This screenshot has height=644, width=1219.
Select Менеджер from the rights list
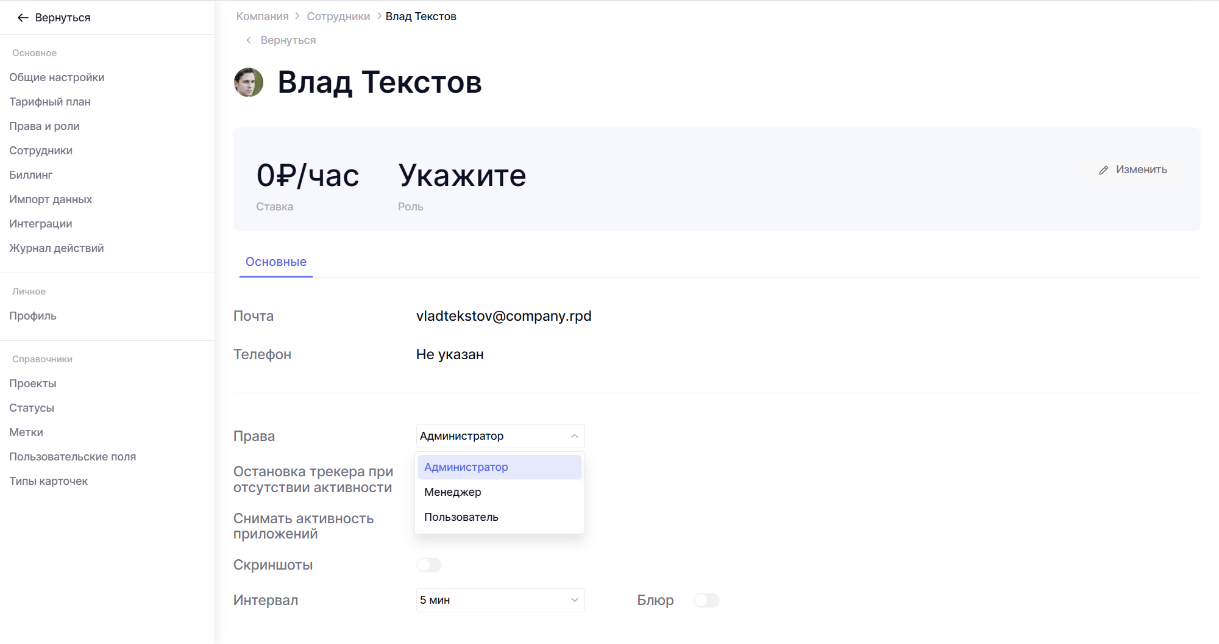click(453, 492)
